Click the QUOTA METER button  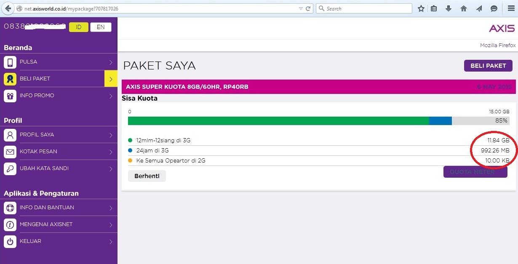click(475, 172)
